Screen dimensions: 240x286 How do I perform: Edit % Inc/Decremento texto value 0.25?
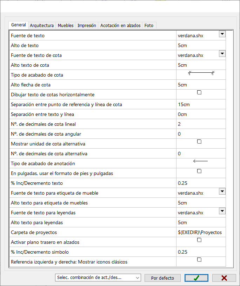coord(201,183)
